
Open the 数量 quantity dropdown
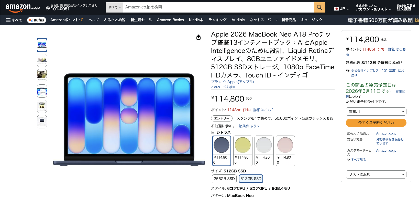pos(376,112)
